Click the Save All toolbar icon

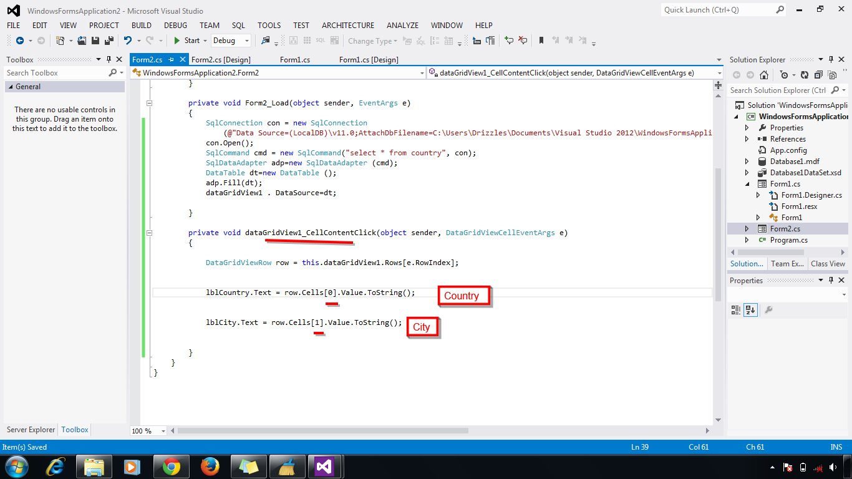(109, 41)
